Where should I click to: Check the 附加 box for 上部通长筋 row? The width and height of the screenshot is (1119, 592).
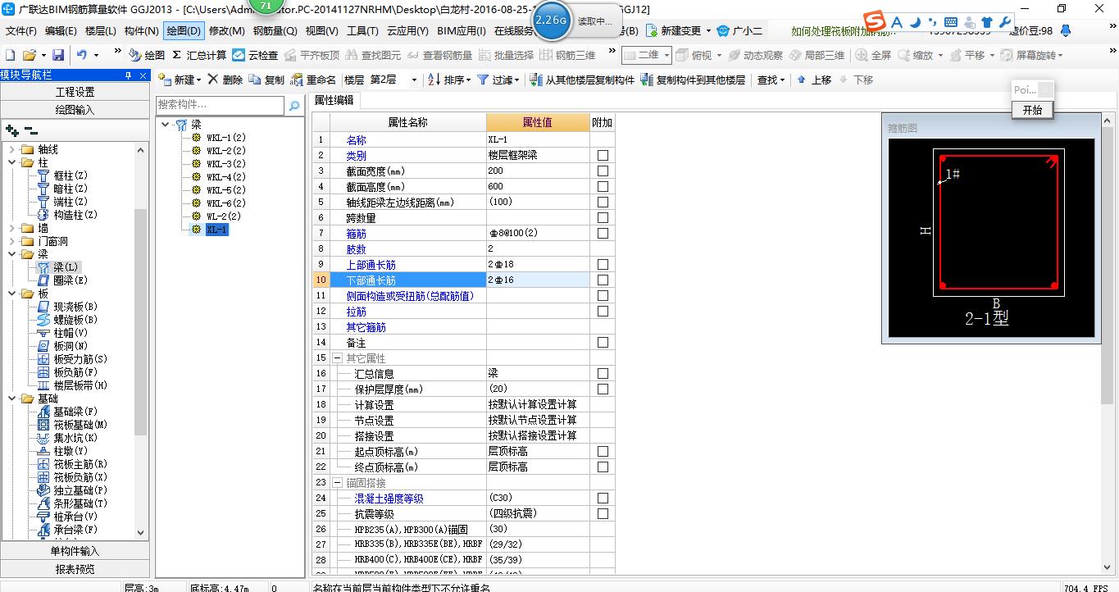pyautogui.click(x=603, y=264)
